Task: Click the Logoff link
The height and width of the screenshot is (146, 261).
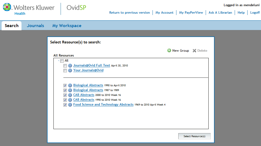Action: click(255, 13)
